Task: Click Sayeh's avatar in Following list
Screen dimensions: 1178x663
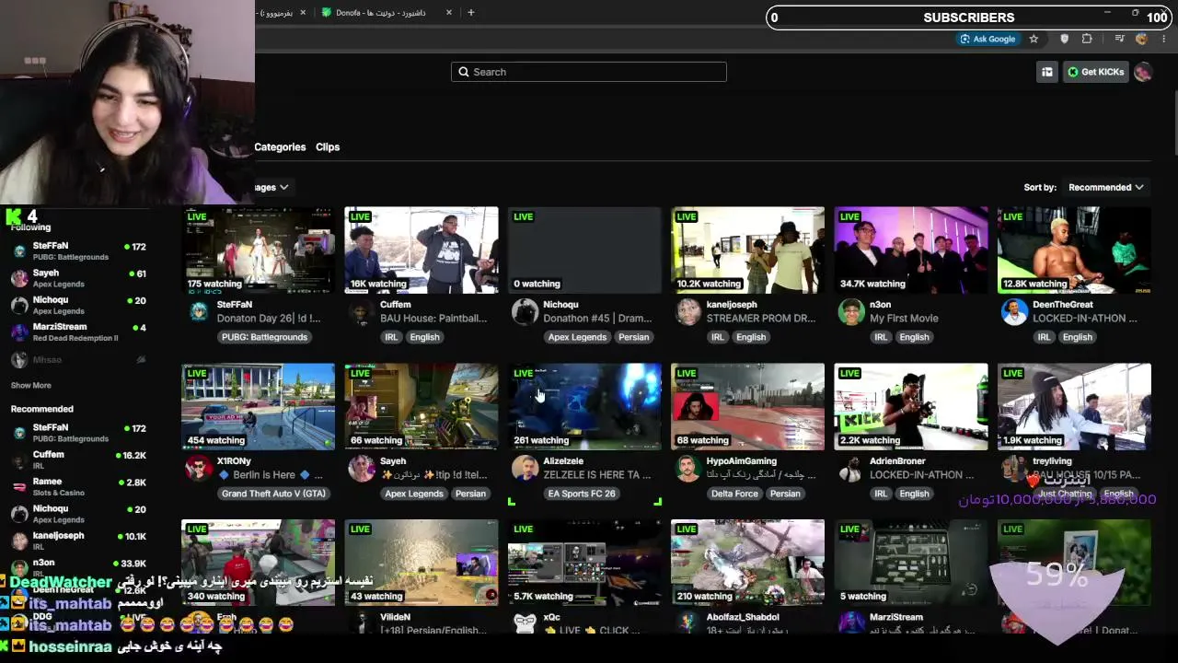Action: click(19, 278)
